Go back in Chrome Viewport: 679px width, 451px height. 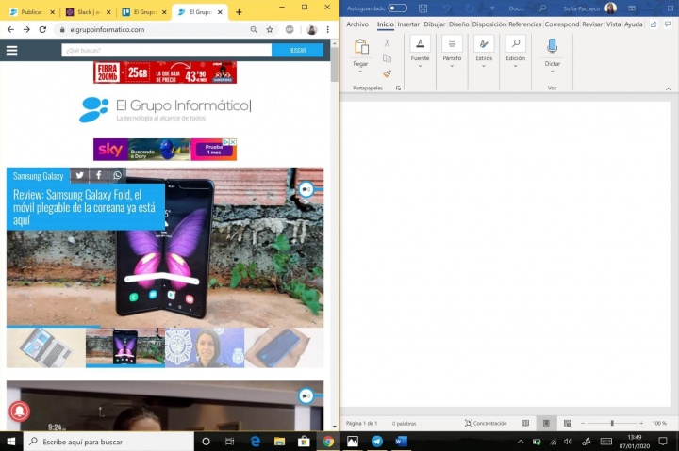(10, 29)
